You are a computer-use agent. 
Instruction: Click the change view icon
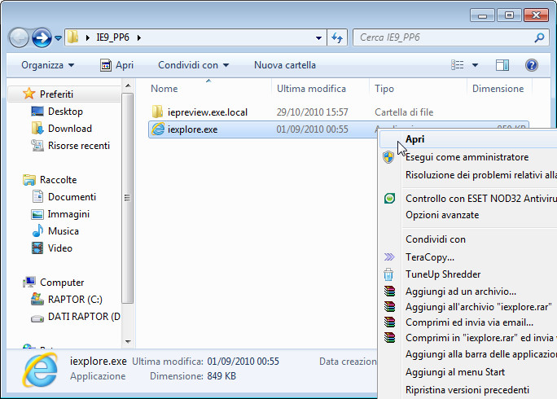(x=457, y=65)
